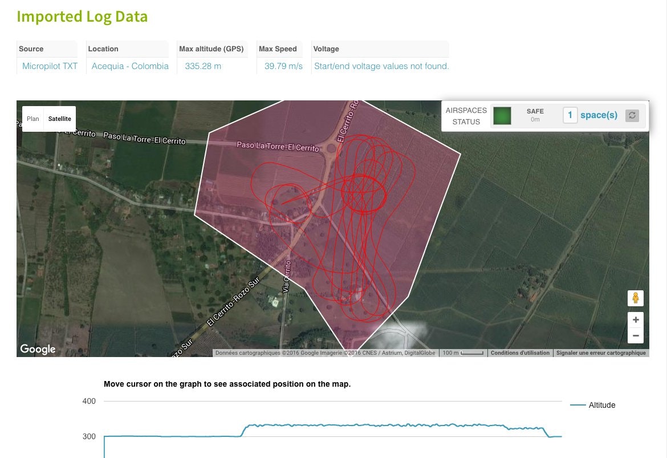Click the 400 y-axis label
Viewport: 667px width, 458px height.
[x=89, y=401]
